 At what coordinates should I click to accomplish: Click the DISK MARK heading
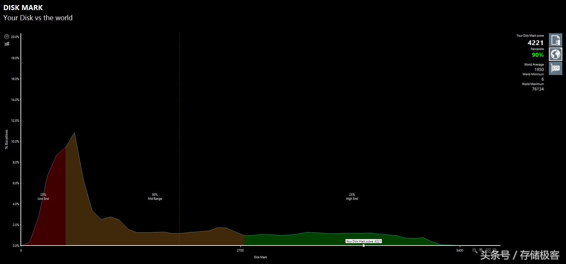[23, 8]
